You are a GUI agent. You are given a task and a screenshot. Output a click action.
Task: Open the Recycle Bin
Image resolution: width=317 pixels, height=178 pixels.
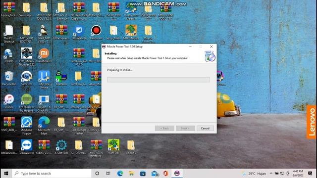[9, 78]
